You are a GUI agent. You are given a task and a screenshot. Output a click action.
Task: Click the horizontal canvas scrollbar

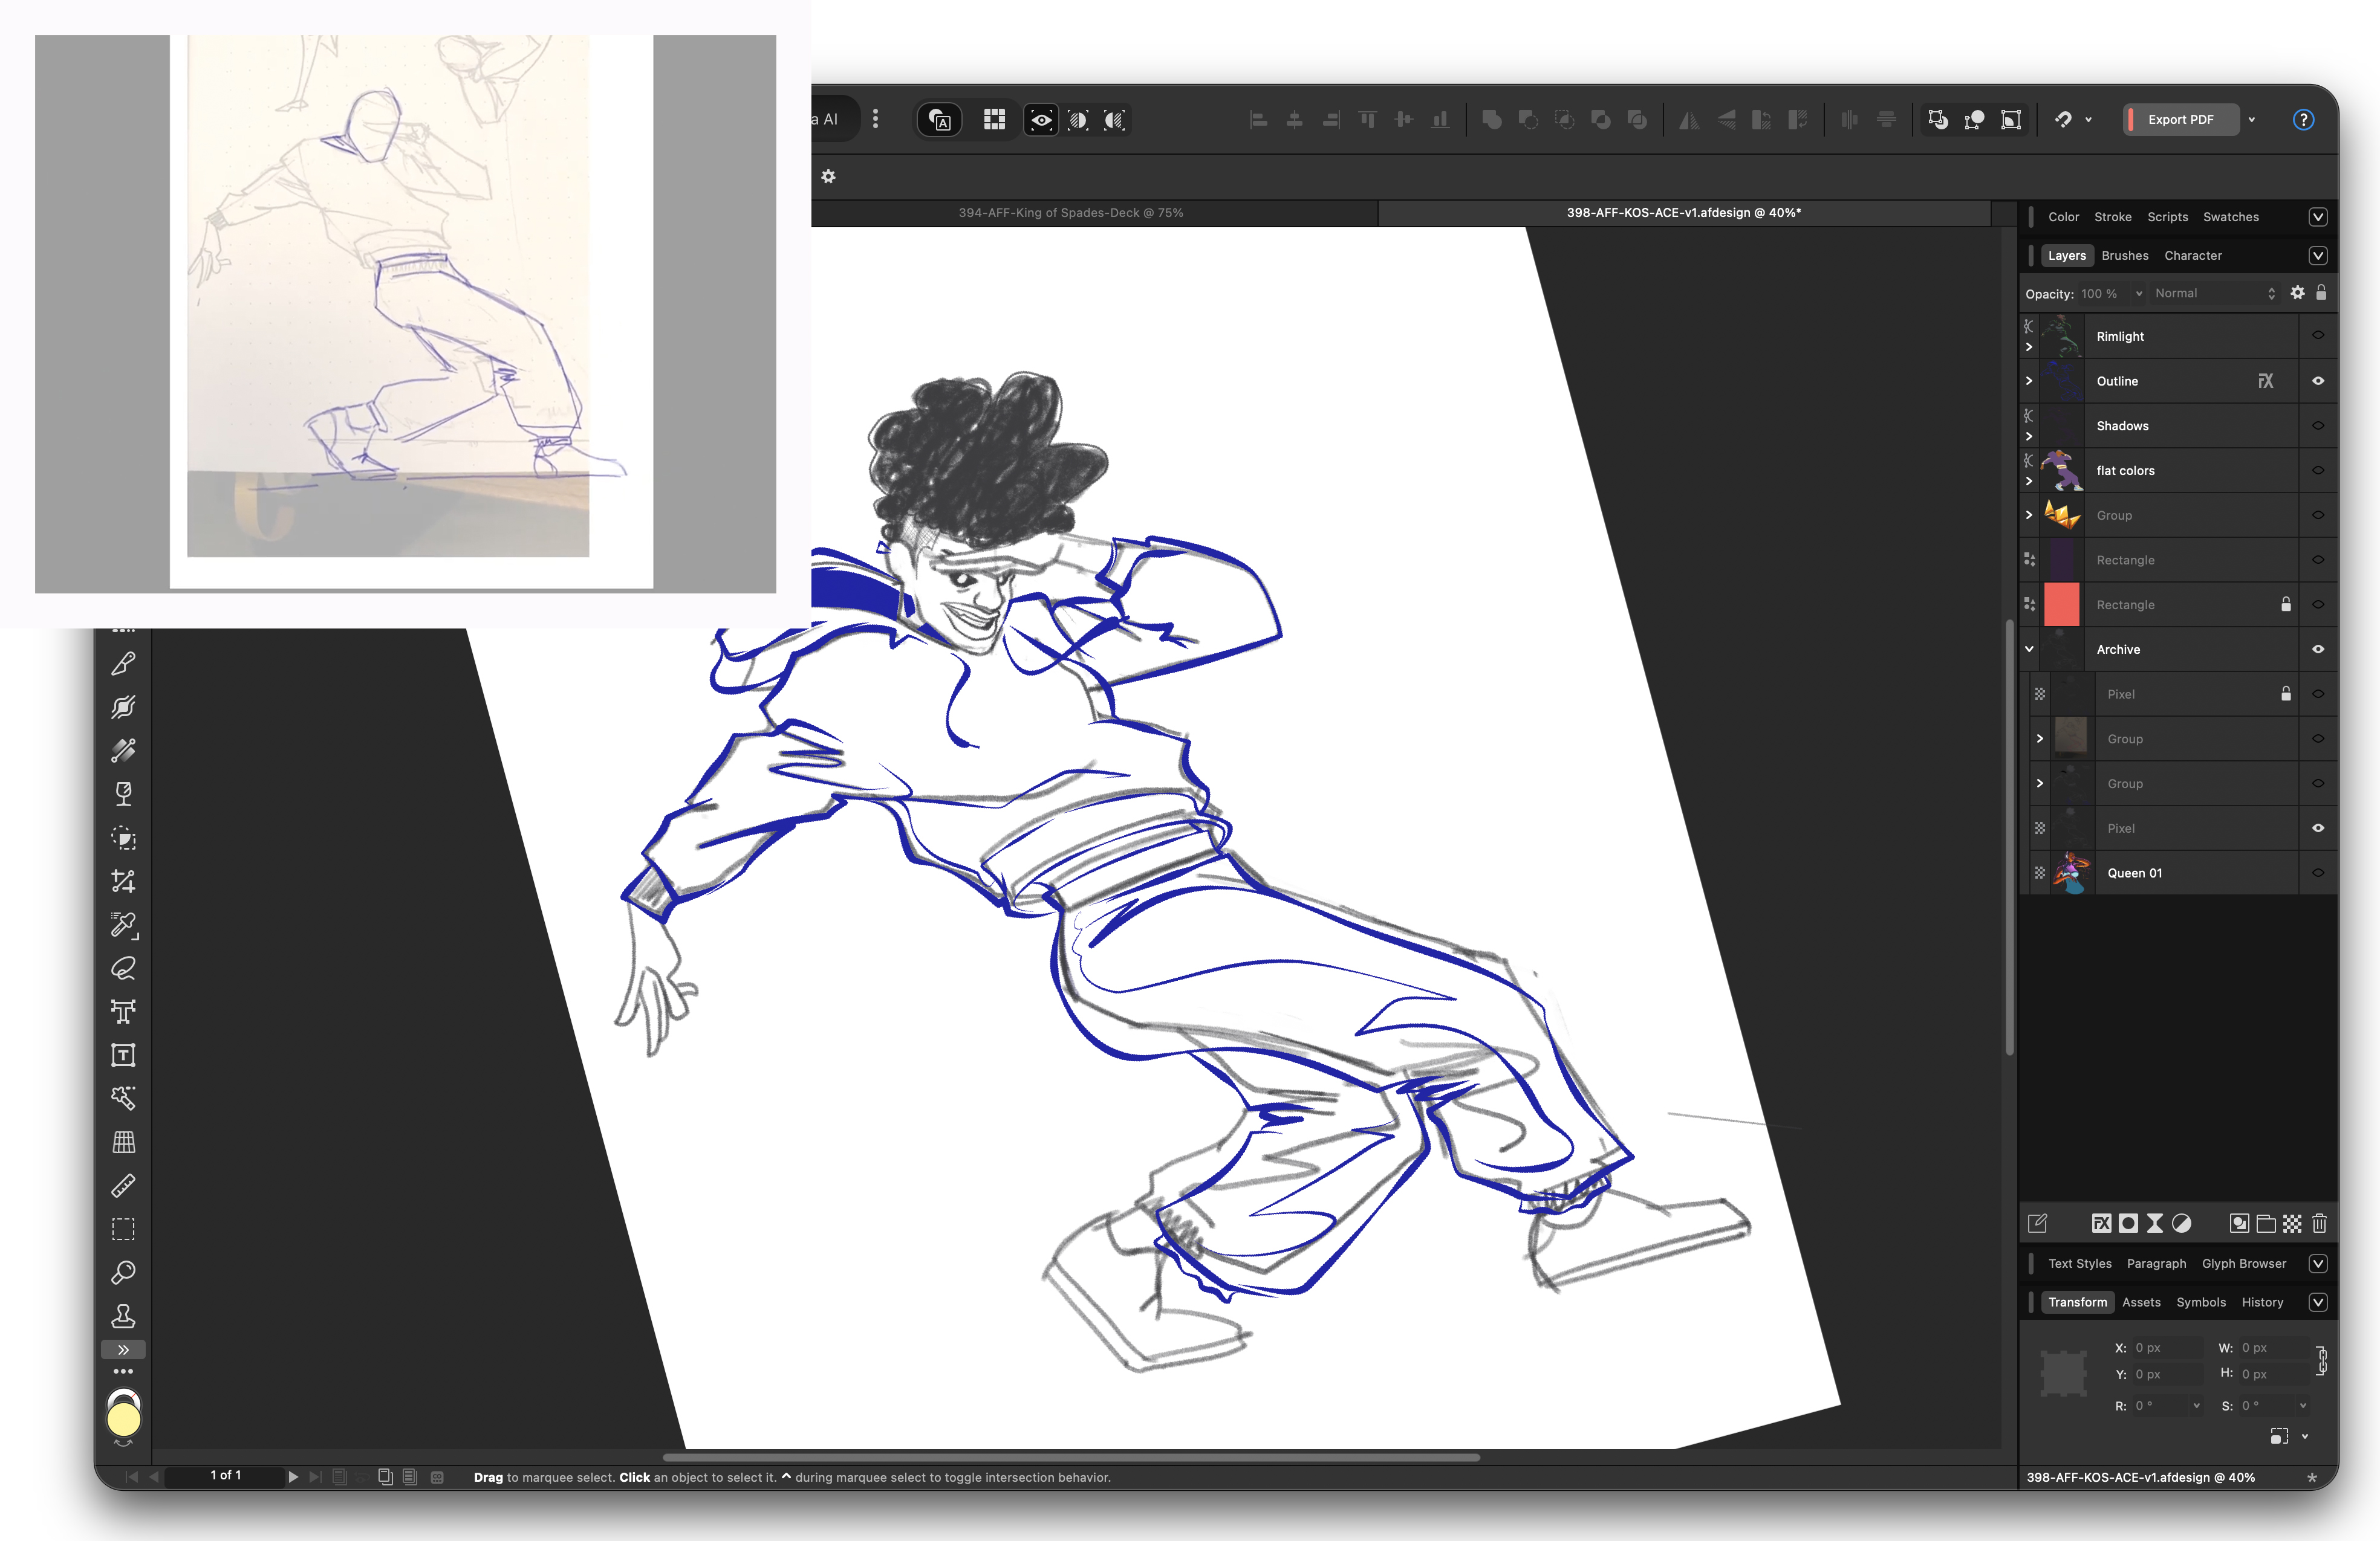[1070, 1457]
